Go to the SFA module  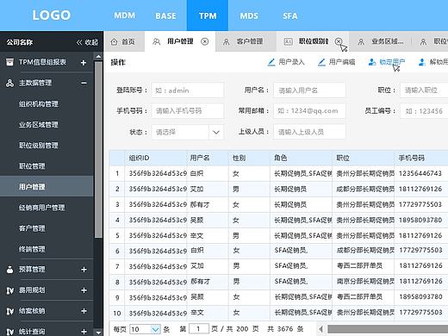pos(290,16)
